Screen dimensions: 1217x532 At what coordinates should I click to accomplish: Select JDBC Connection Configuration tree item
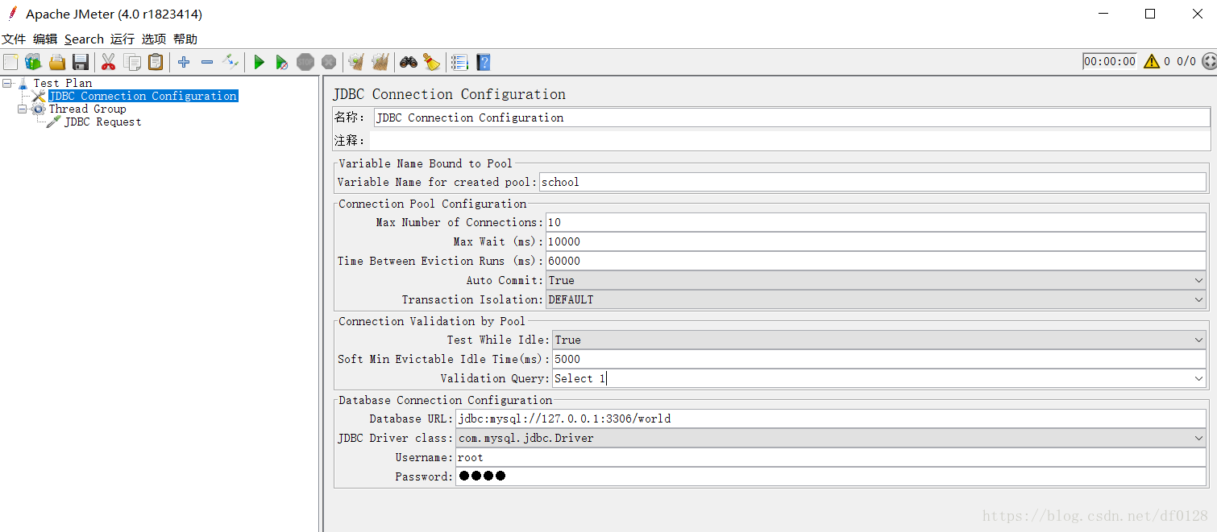(x=143, y=96)
